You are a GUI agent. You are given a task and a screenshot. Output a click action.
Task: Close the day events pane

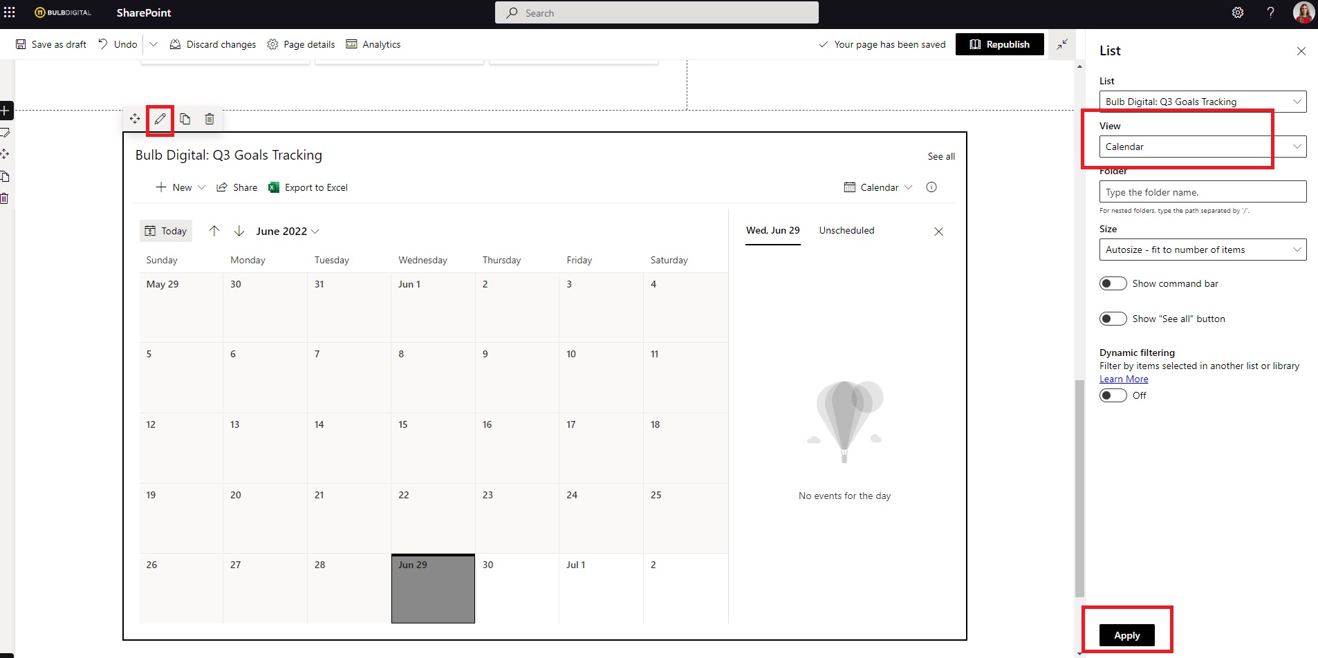[938, 232]
